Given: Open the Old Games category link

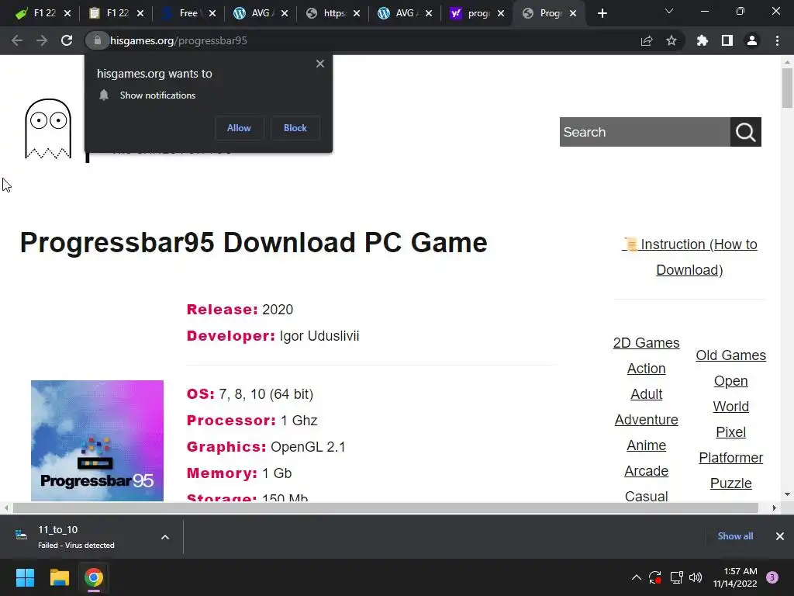Looking at the screenshot, I should [x=730, y=355].
